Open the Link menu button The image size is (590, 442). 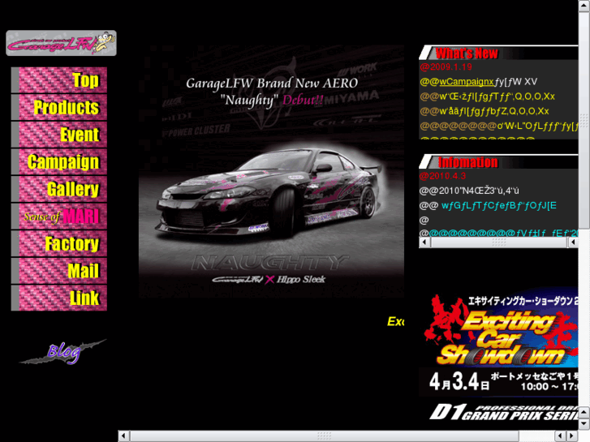click(59, 298)
